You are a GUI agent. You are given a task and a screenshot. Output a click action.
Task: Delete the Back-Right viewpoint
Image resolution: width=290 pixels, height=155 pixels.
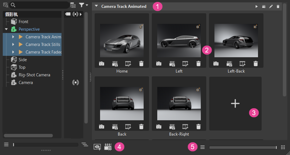(198, 127)
